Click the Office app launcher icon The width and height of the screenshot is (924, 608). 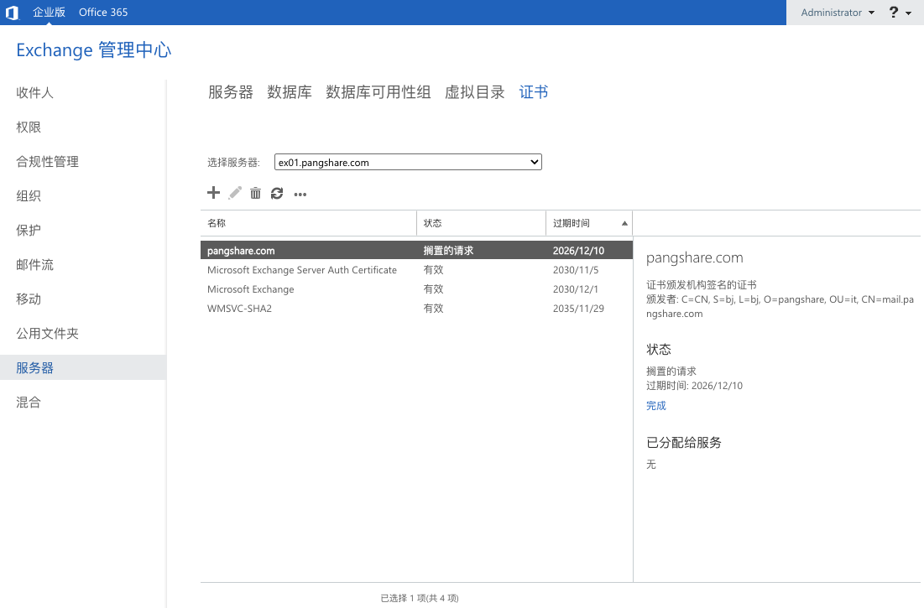(12, 12)
